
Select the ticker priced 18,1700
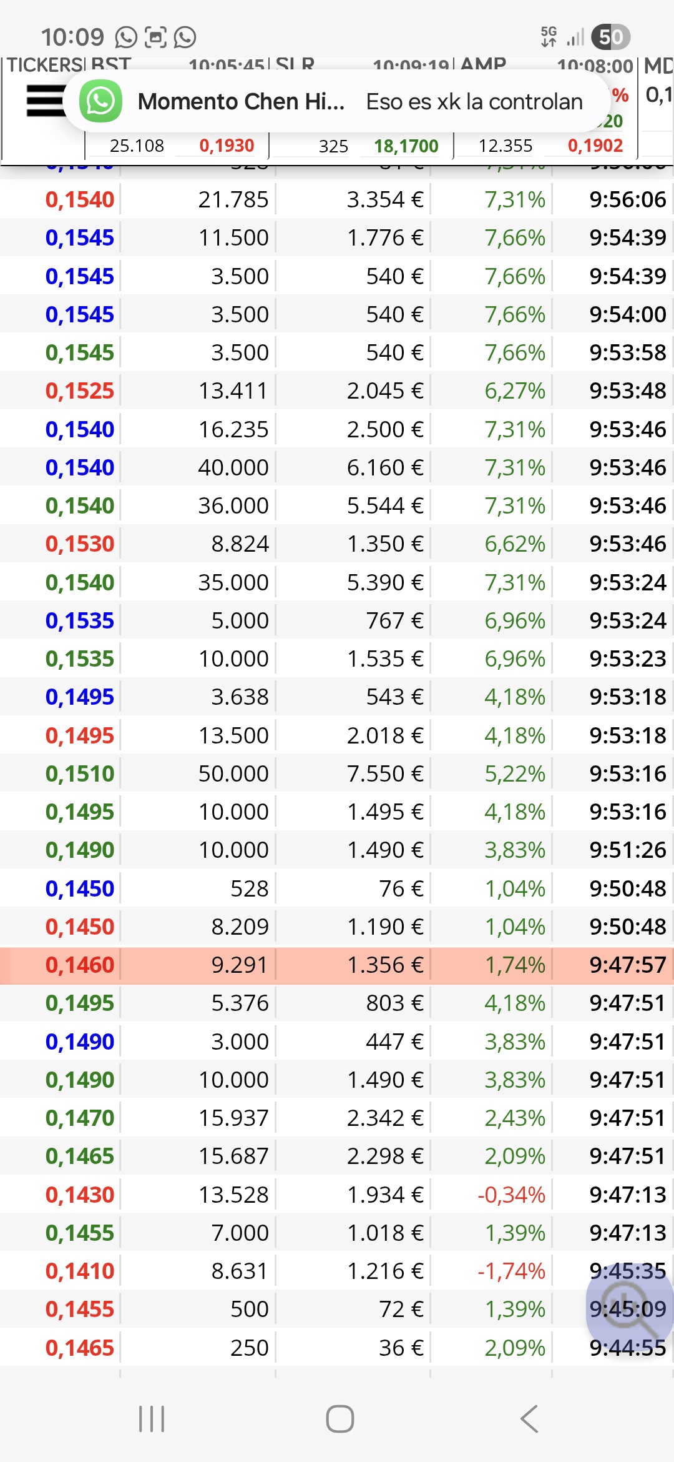pos(406,146)
